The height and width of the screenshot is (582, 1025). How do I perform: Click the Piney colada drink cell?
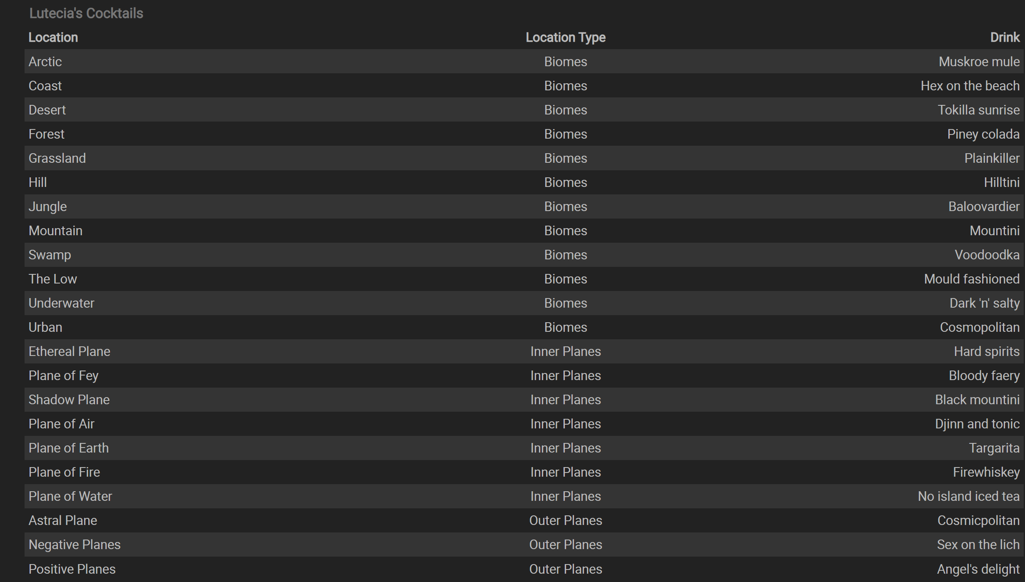coord(983,134)
